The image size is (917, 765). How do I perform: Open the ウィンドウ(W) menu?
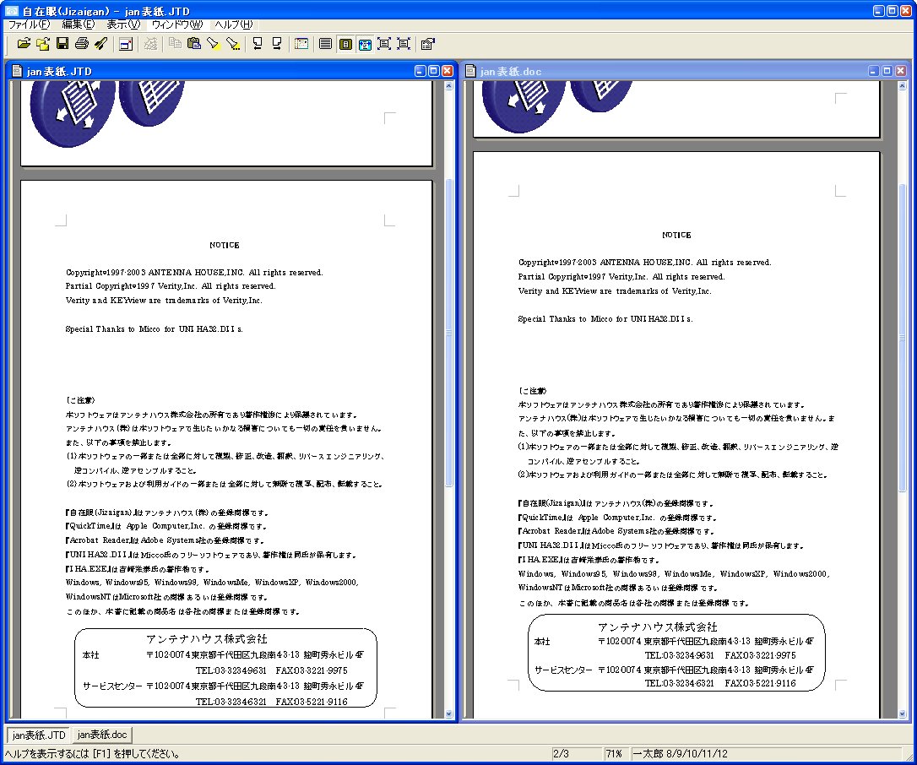pyautogui.click(x=177, y=24)
